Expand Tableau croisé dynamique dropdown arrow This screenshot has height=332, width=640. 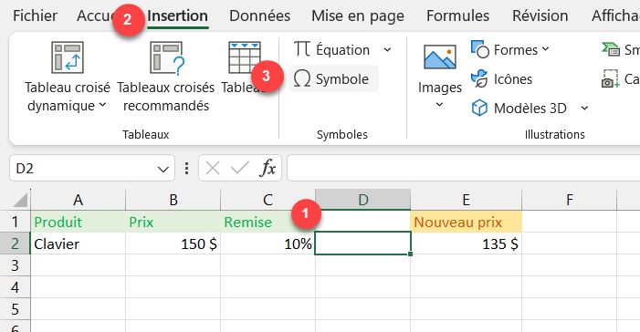(103, 105)
